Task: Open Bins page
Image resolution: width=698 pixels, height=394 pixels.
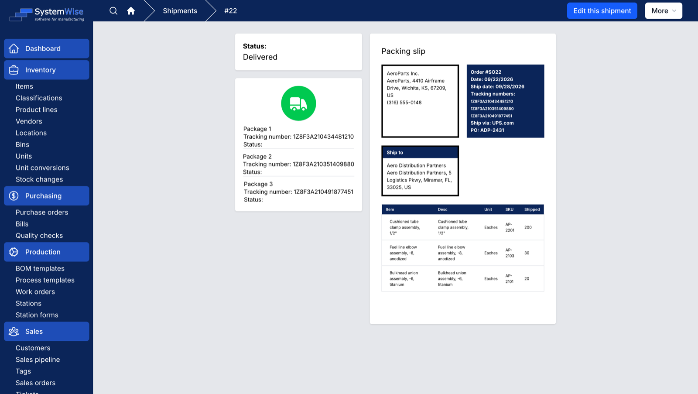Action: [x=22, y=144]
